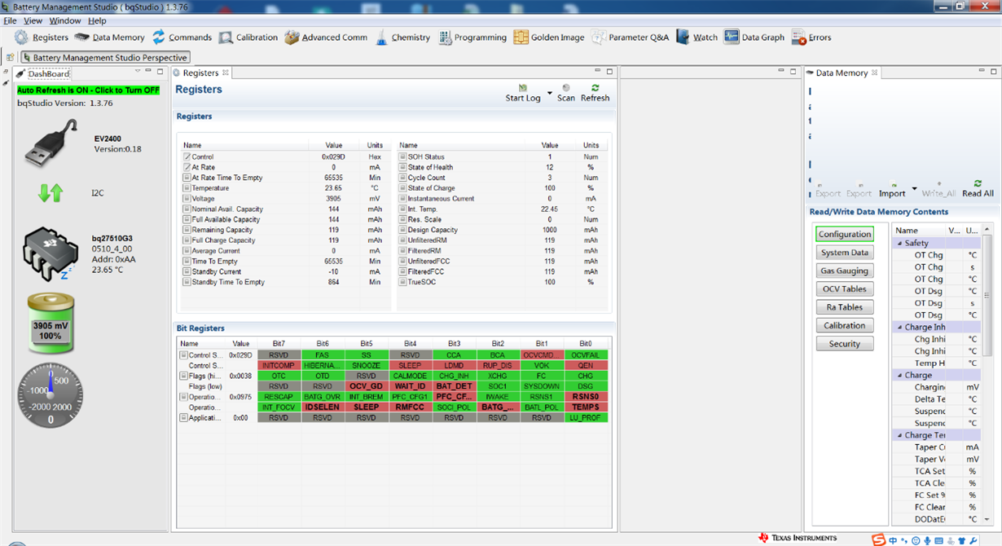Viewport: 1002px width, 546px height.
Task: Open Parameter Q&A tool
Action: pos(631,37)
